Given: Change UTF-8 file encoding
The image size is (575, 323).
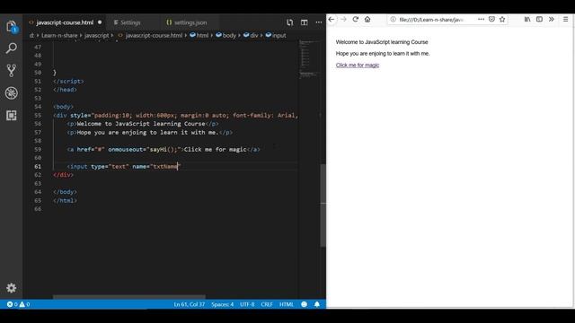Looking at the screenshot, I should point(247,304).
